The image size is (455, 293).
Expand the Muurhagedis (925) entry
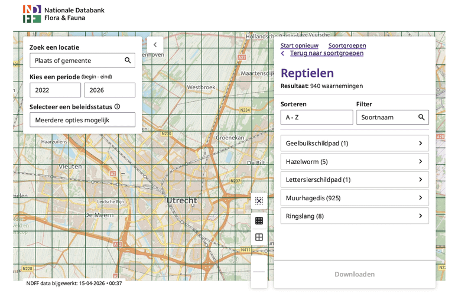(354, 198)
